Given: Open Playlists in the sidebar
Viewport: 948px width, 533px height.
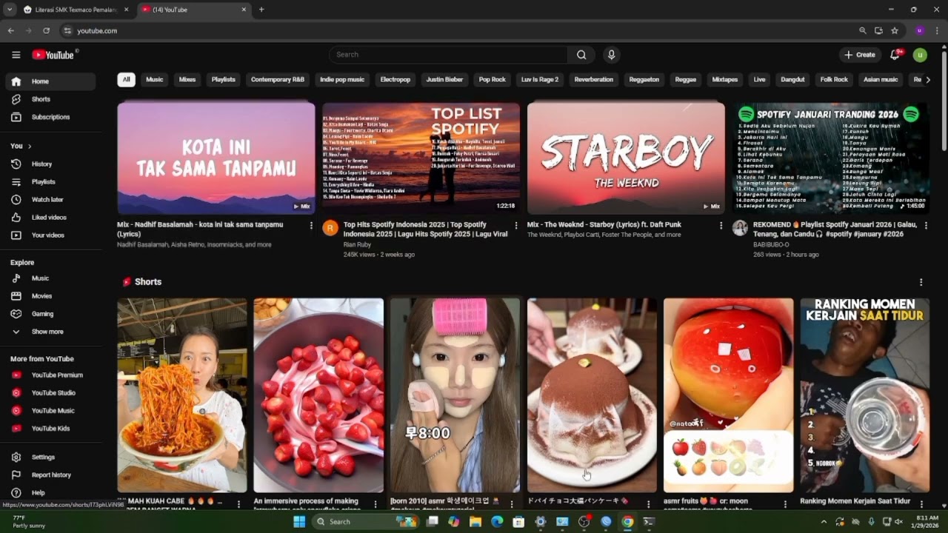Looking at the screenshot, I should (x=50, y=182).
